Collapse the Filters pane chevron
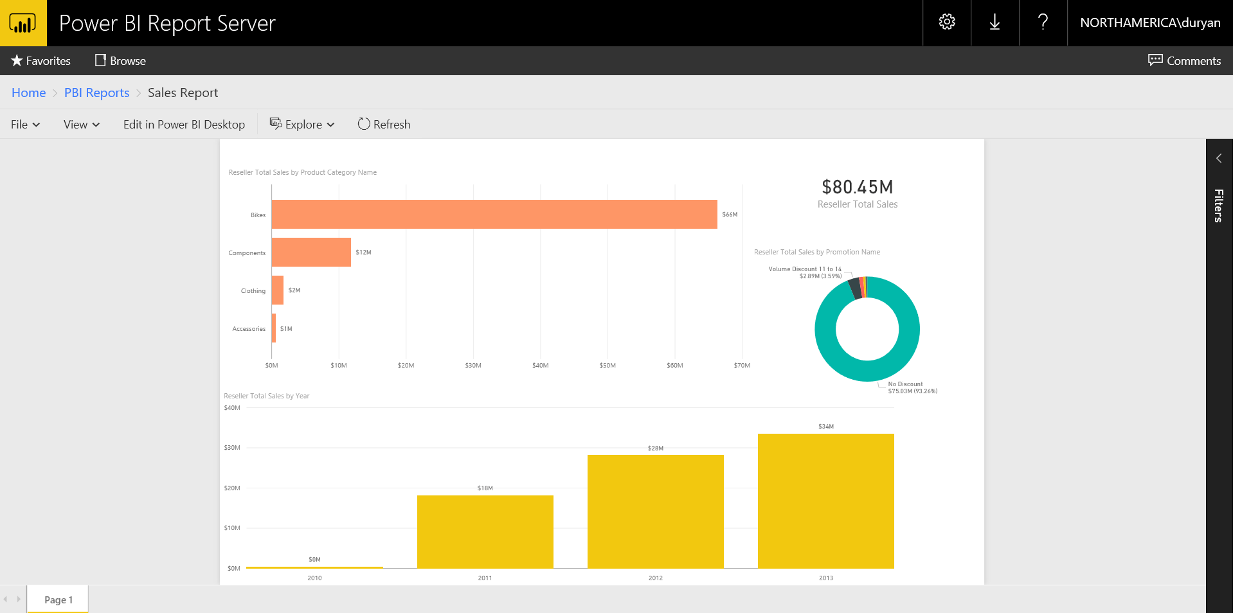Screen dimensions: 1233x613 [1219, 158]
